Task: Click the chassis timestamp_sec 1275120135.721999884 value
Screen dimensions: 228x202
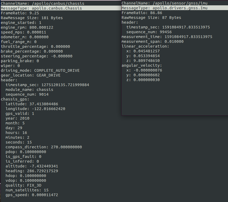Action: tap(65, 85)
